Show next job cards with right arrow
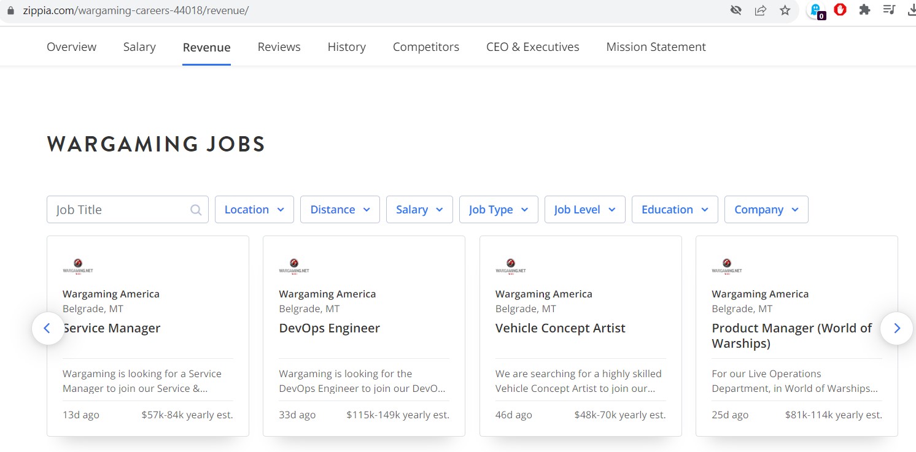The image size is (916, 452). 896,328
